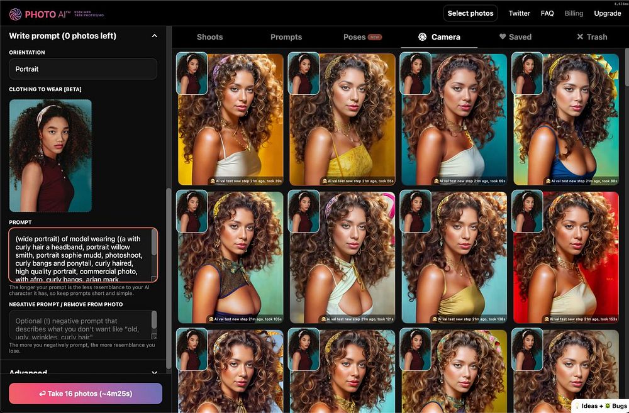The width and height of the screenshot is (629, 413).
Task: Open the Twitter link
Action: point(519,13)
